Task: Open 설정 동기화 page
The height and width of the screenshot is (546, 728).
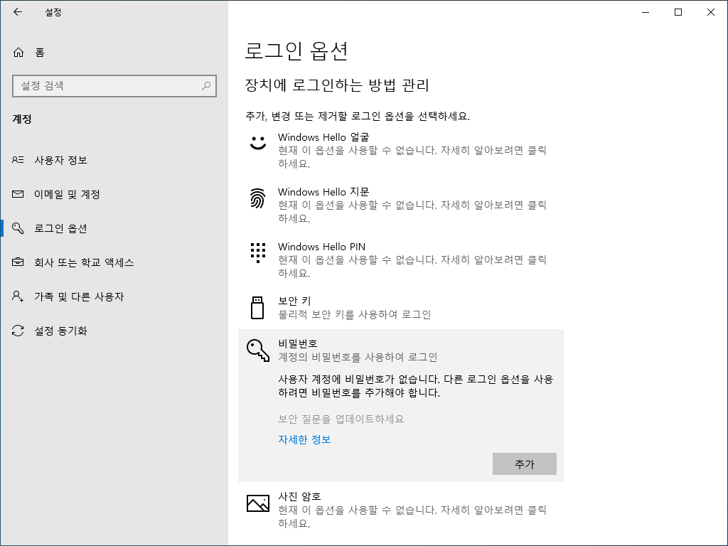Action: click(114, 331)
